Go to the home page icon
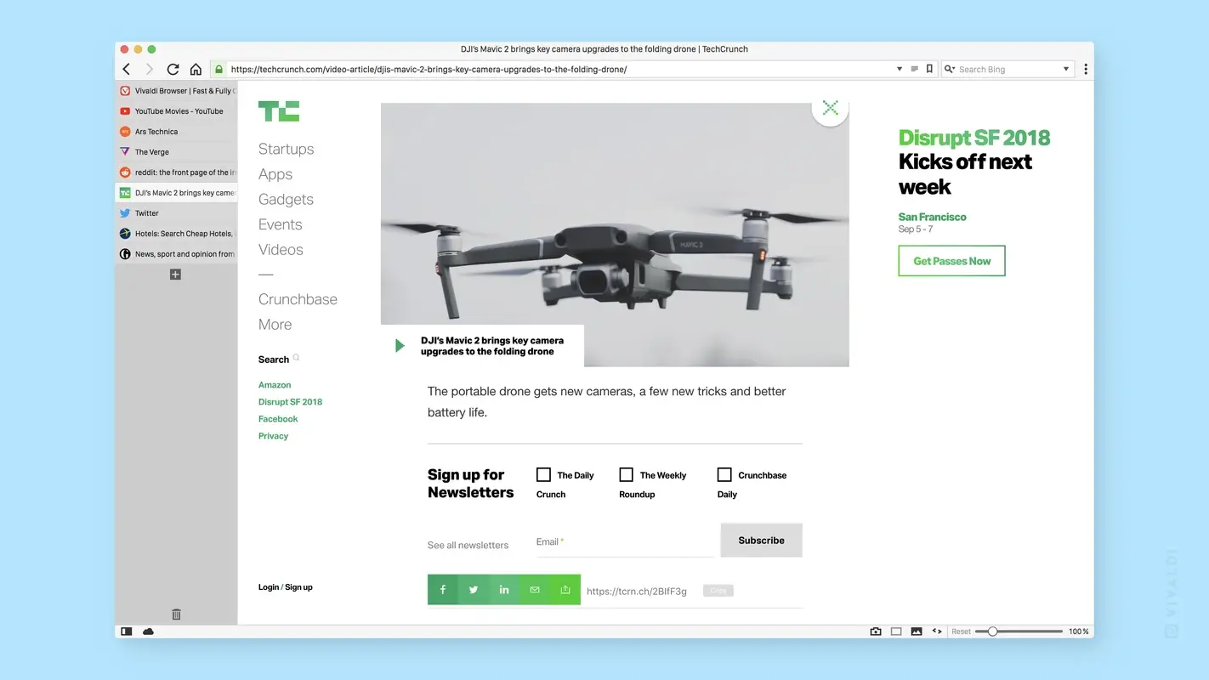1209x680 pixels. pos(196,70)
